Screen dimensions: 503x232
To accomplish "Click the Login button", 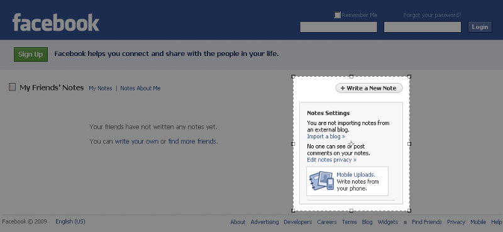I will pos(480,27).
